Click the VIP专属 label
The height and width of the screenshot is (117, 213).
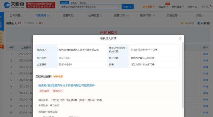58,77
